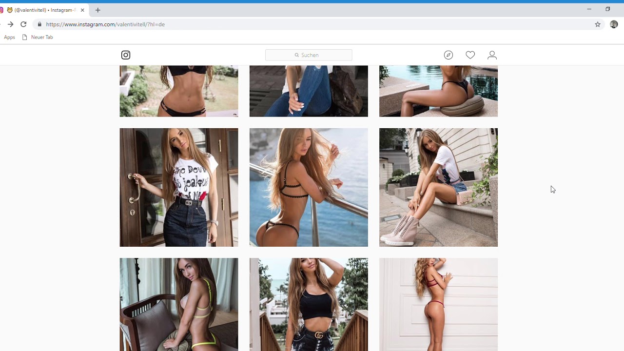Screen dimensions: 624x351
Task: Open the post on the wooden chair
Action: click(x=179, y=305)
